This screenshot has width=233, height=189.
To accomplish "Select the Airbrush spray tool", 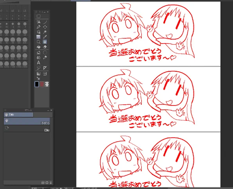I will tap(38, 32).
